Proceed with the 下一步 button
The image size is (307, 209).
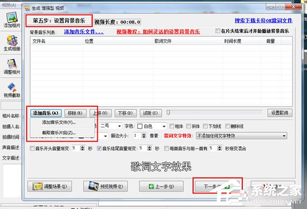tap(217, 186)
